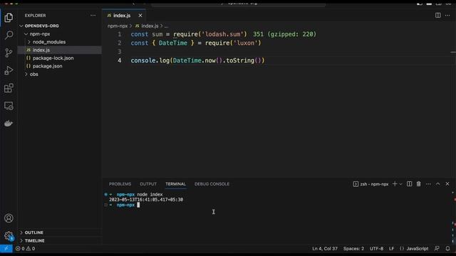This screenshot has height=256, width=456.
Task: Select the zsh - npm-npx terminal instance
Action: tap(370, 184)
